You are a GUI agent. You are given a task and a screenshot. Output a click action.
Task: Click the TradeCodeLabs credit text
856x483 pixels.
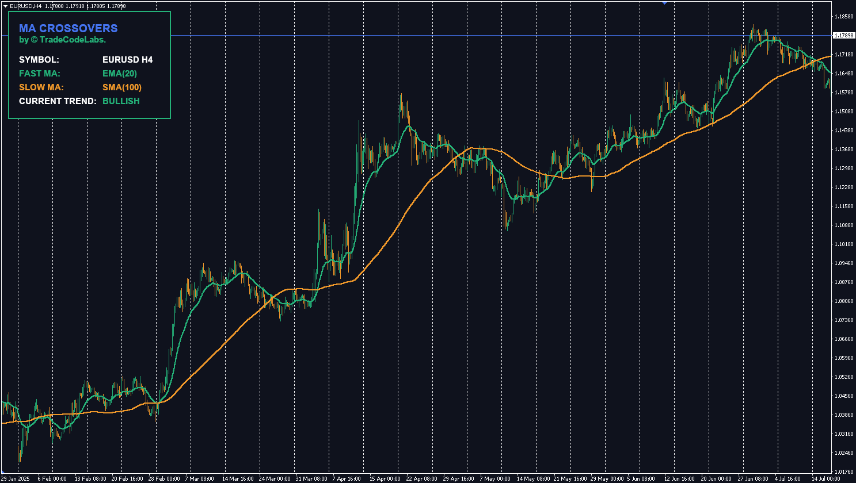coord(63,40)
